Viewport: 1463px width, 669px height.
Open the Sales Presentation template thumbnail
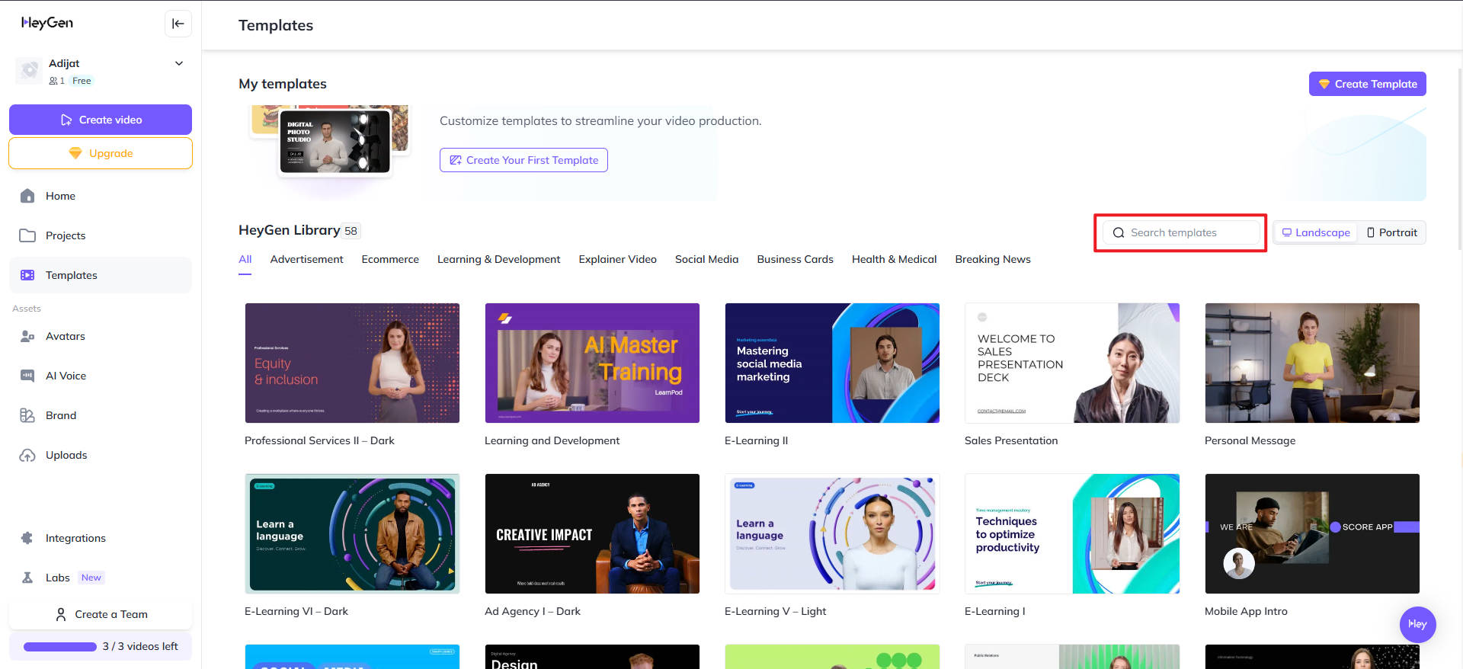click(x=1072, y=363)
